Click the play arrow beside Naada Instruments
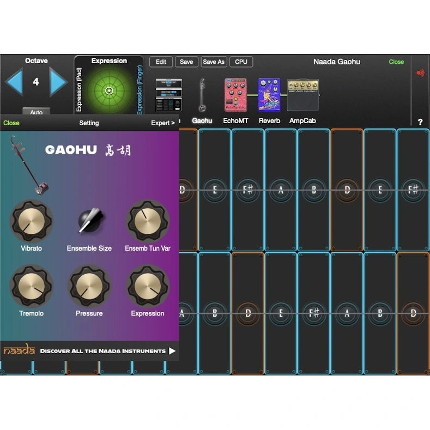This screenshot has height=430, width=430. (172, 351)
